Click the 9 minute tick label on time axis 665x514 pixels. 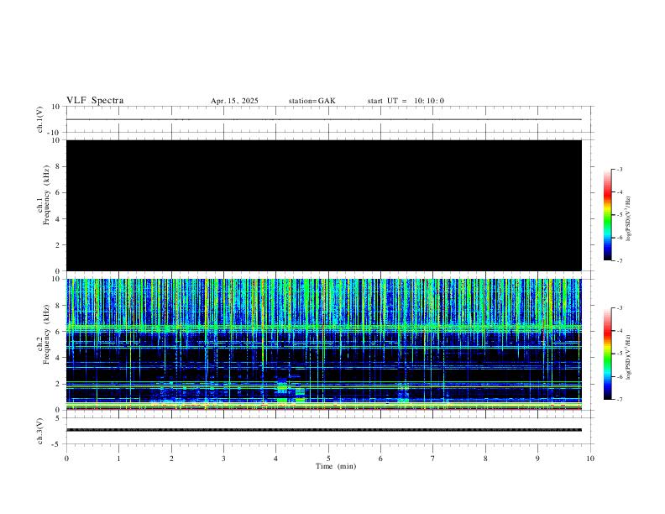538,459
